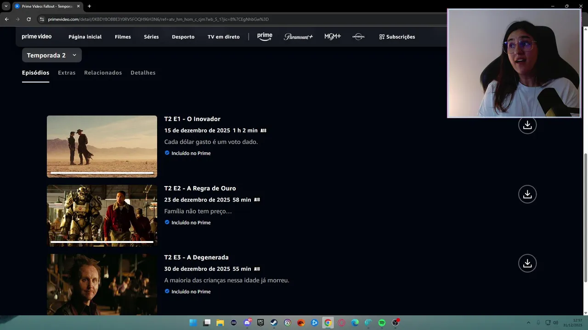Viewport: 588px width, 330px height.
Task: Expand the Temporada 2 season dropdown
Action: pos(51,55)
